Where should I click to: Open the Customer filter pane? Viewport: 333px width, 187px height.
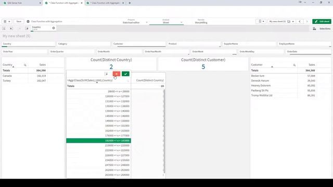139,44
